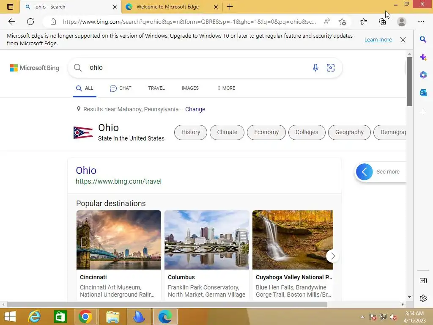Open sidebar Outlook icon
This screenshot has height=325, width=433.
pos(423,93)
